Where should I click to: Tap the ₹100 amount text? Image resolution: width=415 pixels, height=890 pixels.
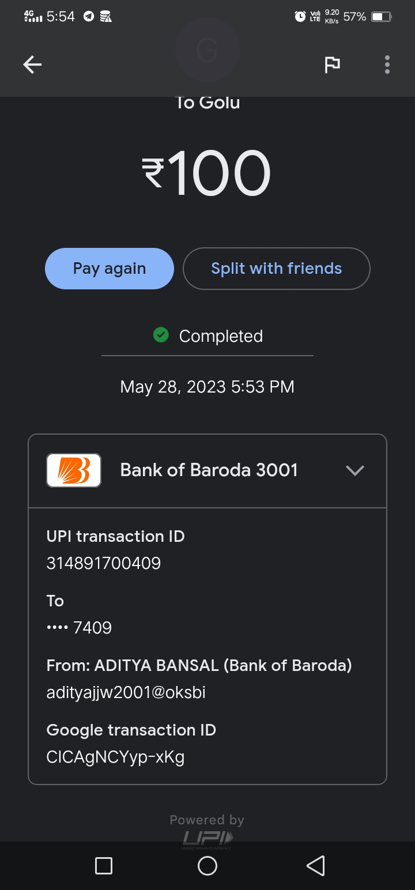tap(207, 173)
